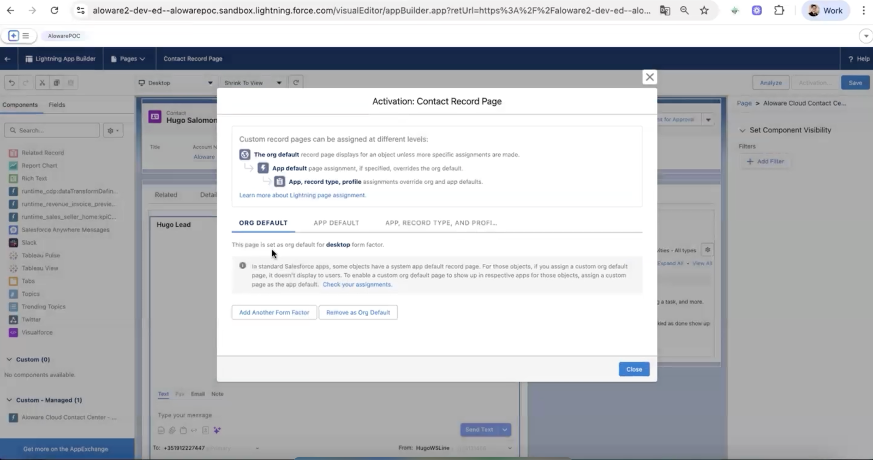Switch to the Components tab
This screenshot has height=460, width=873.
pyautogui.click(x=20, y=105)
